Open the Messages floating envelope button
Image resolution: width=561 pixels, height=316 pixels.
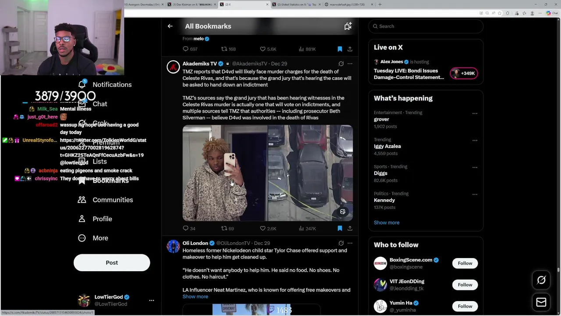(x=541, y=302)
